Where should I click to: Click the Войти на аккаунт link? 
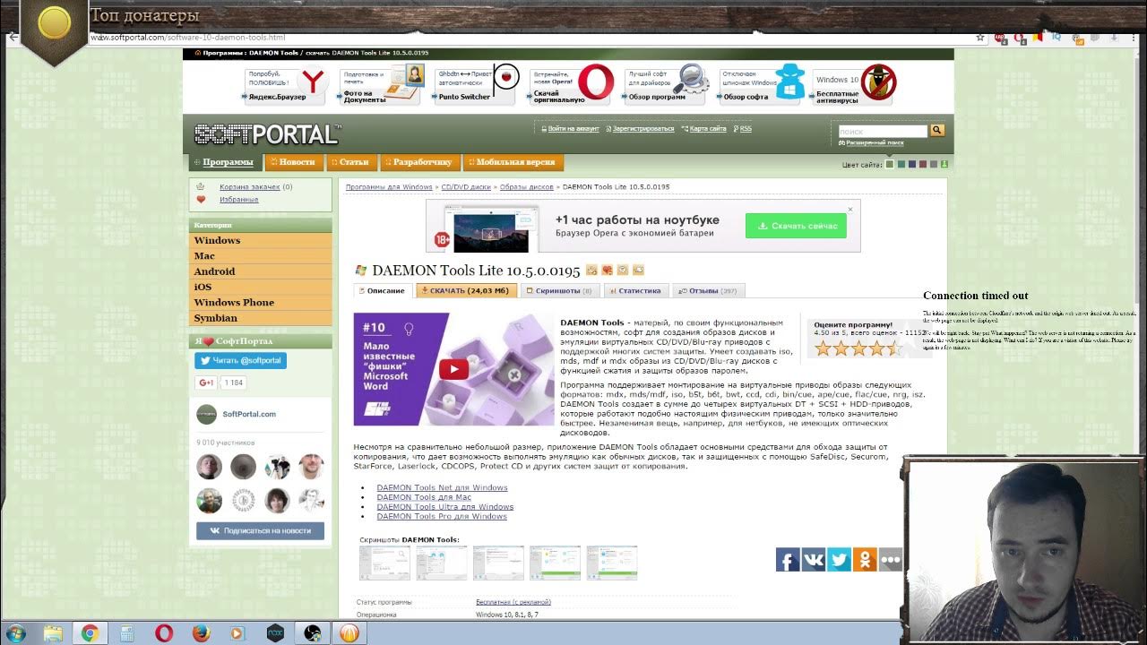pos(573,129)
